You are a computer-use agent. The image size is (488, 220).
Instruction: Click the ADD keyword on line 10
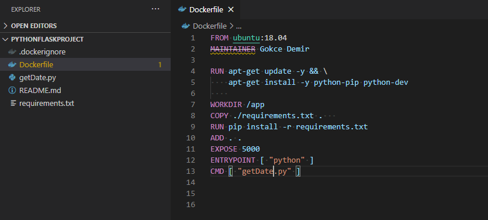[217, 137]
